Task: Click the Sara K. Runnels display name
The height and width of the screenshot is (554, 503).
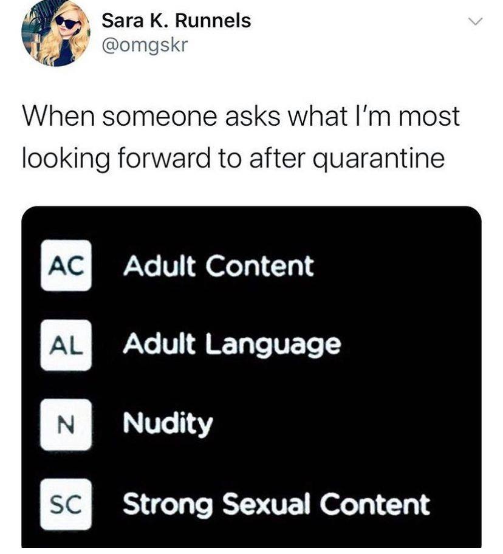Action: [x=176, y=21]
